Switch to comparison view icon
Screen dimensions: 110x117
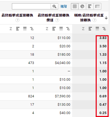coord(97,6)
